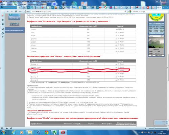The image size is (169, 135).
Task: Show hidden icons in the system tray
Action: click(x=139, y=133)
